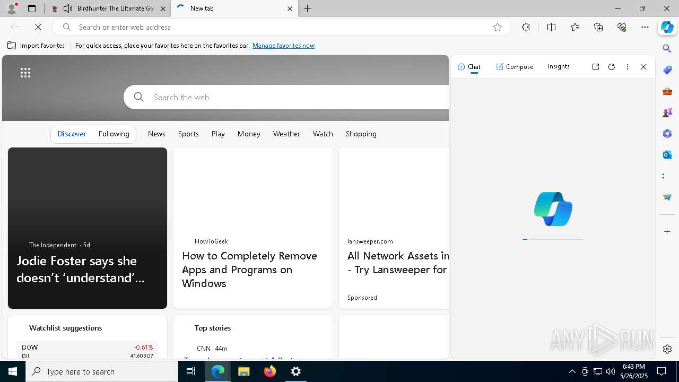Open the volume tray icon
The width and height of the screenshot is (679, 382).
(x=610, y=371)
